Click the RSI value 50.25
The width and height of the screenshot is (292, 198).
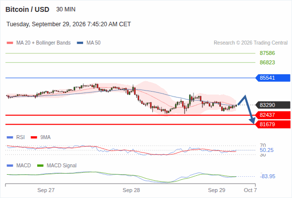point(266,150)
